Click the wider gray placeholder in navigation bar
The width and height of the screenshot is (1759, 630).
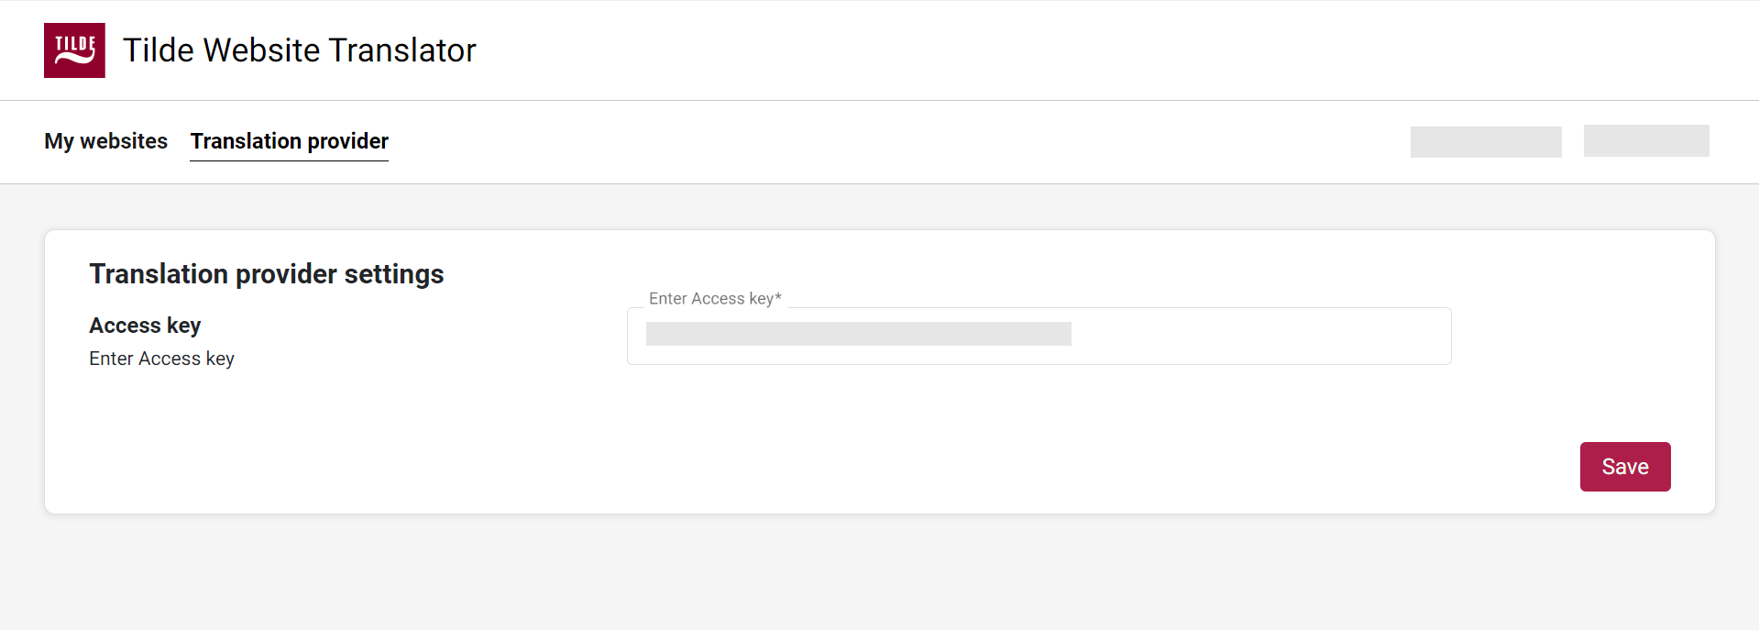coord(1485,142)
